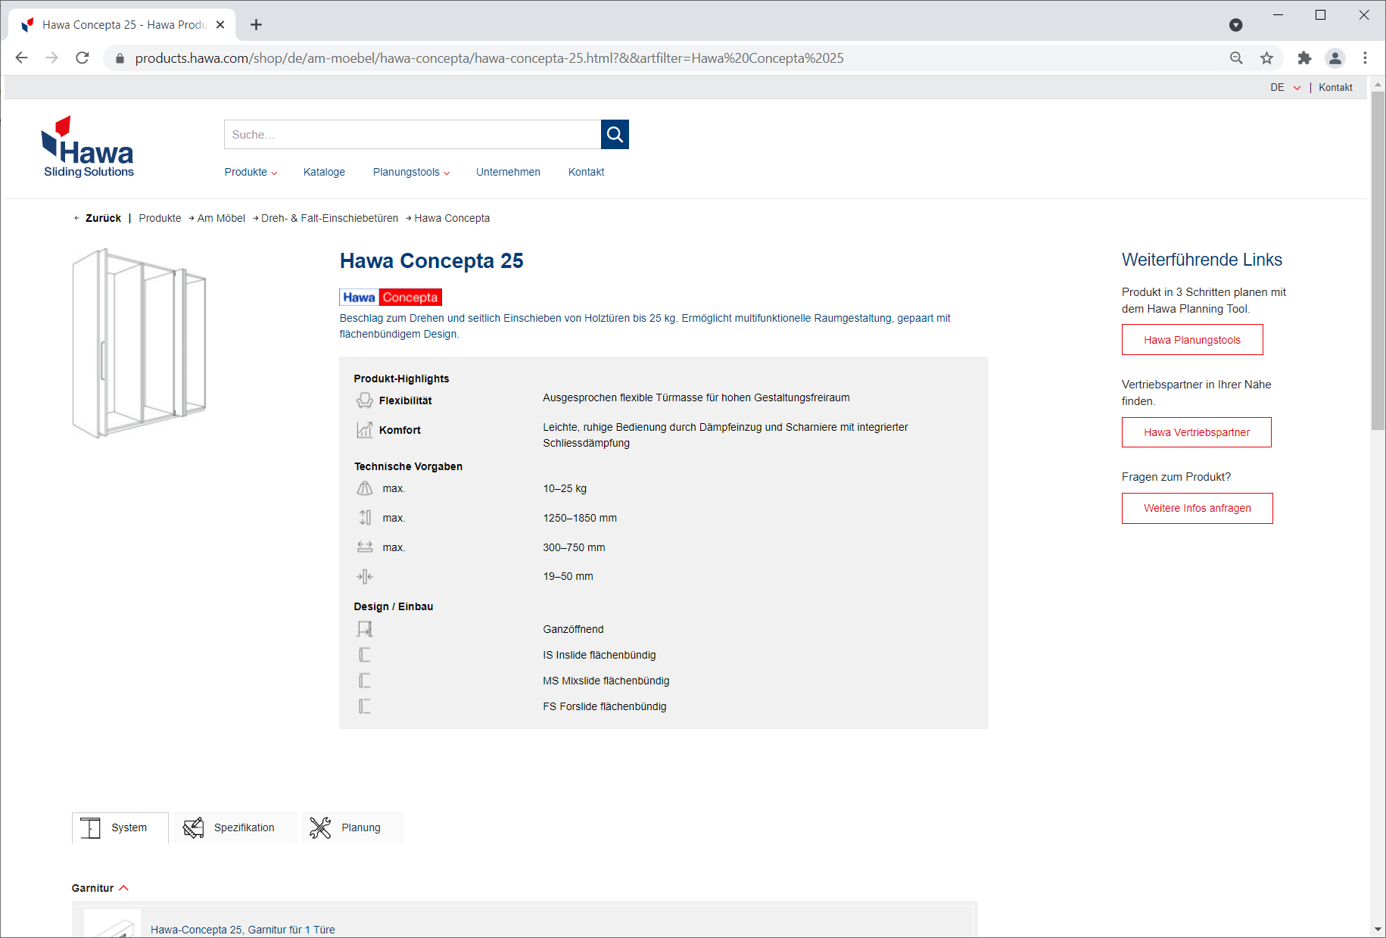Click the max. door height icon
The height and width of the screenshot is (938, 1386).
(364, 518)
